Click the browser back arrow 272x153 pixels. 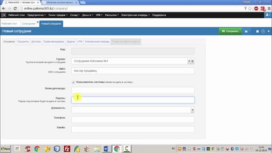click(4, 8)
